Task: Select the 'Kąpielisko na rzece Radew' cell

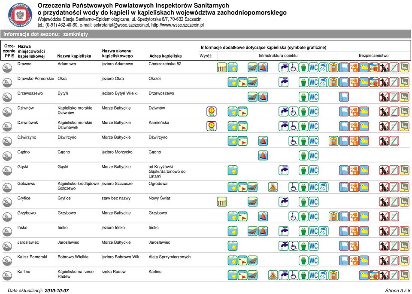Action: [76, 274]
